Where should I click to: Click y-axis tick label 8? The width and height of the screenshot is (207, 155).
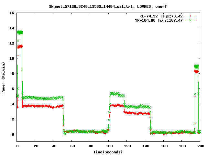[x=13, y=74]
